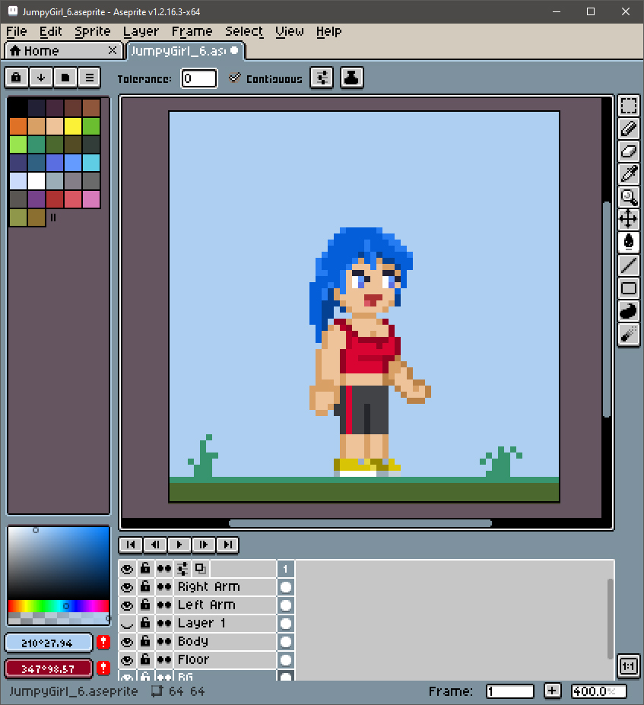The height and width of the screenshot is (705, 644).
Task: Play the animation
Action: pos(179,545)
